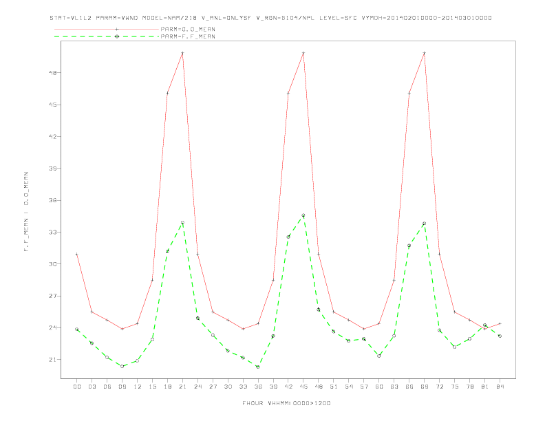Select green line final marker at hour 84
This screenshot has height=421, width=545.
pyautogui.click(x=500, y=336)
